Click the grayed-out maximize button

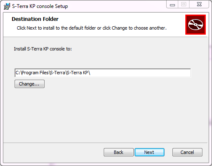[x=184, y=5]
